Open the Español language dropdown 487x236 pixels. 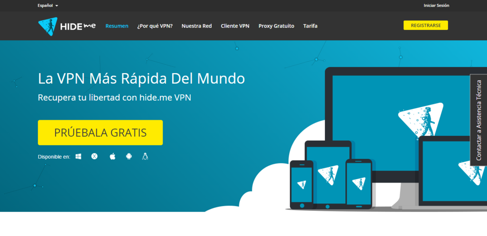(x=48, y=6)
